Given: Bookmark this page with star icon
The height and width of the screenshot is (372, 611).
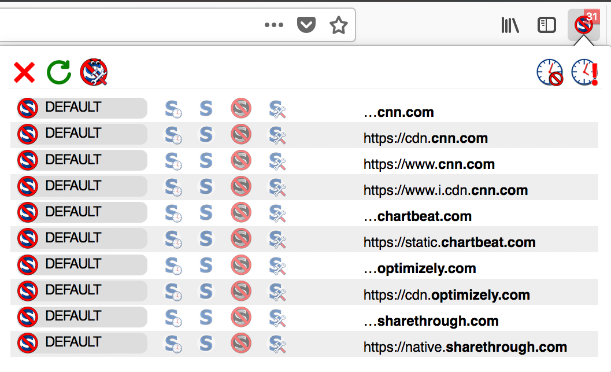Looking at the screenshot, I should pos(338,25).
